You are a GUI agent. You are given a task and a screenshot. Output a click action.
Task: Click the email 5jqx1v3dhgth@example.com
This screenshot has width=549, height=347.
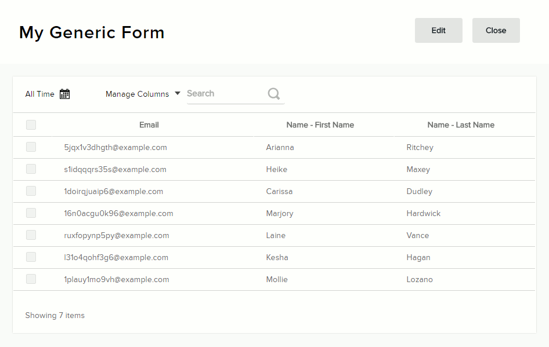(115, 147)
